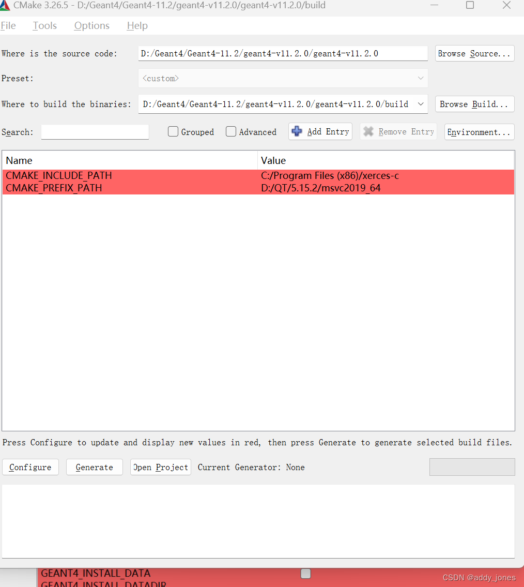Viewport: 524px width, 587px height.
Task: Click Browse Source to pick source folder
Action: click(x=474, y=53)
